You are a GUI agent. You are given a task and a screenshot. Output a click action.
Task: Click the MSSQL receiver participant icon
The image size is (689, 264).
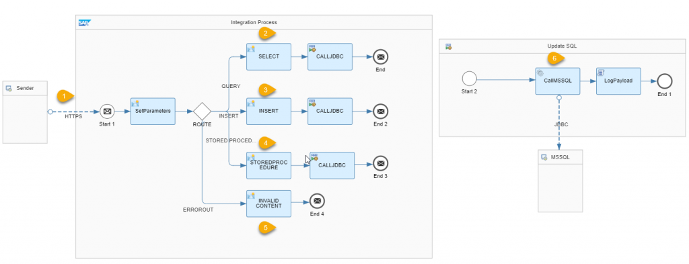[544, 157]
